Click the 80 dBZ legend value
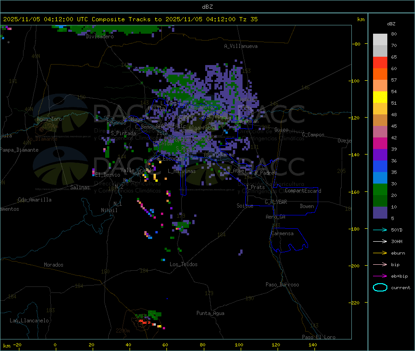 tap(394, 34)
